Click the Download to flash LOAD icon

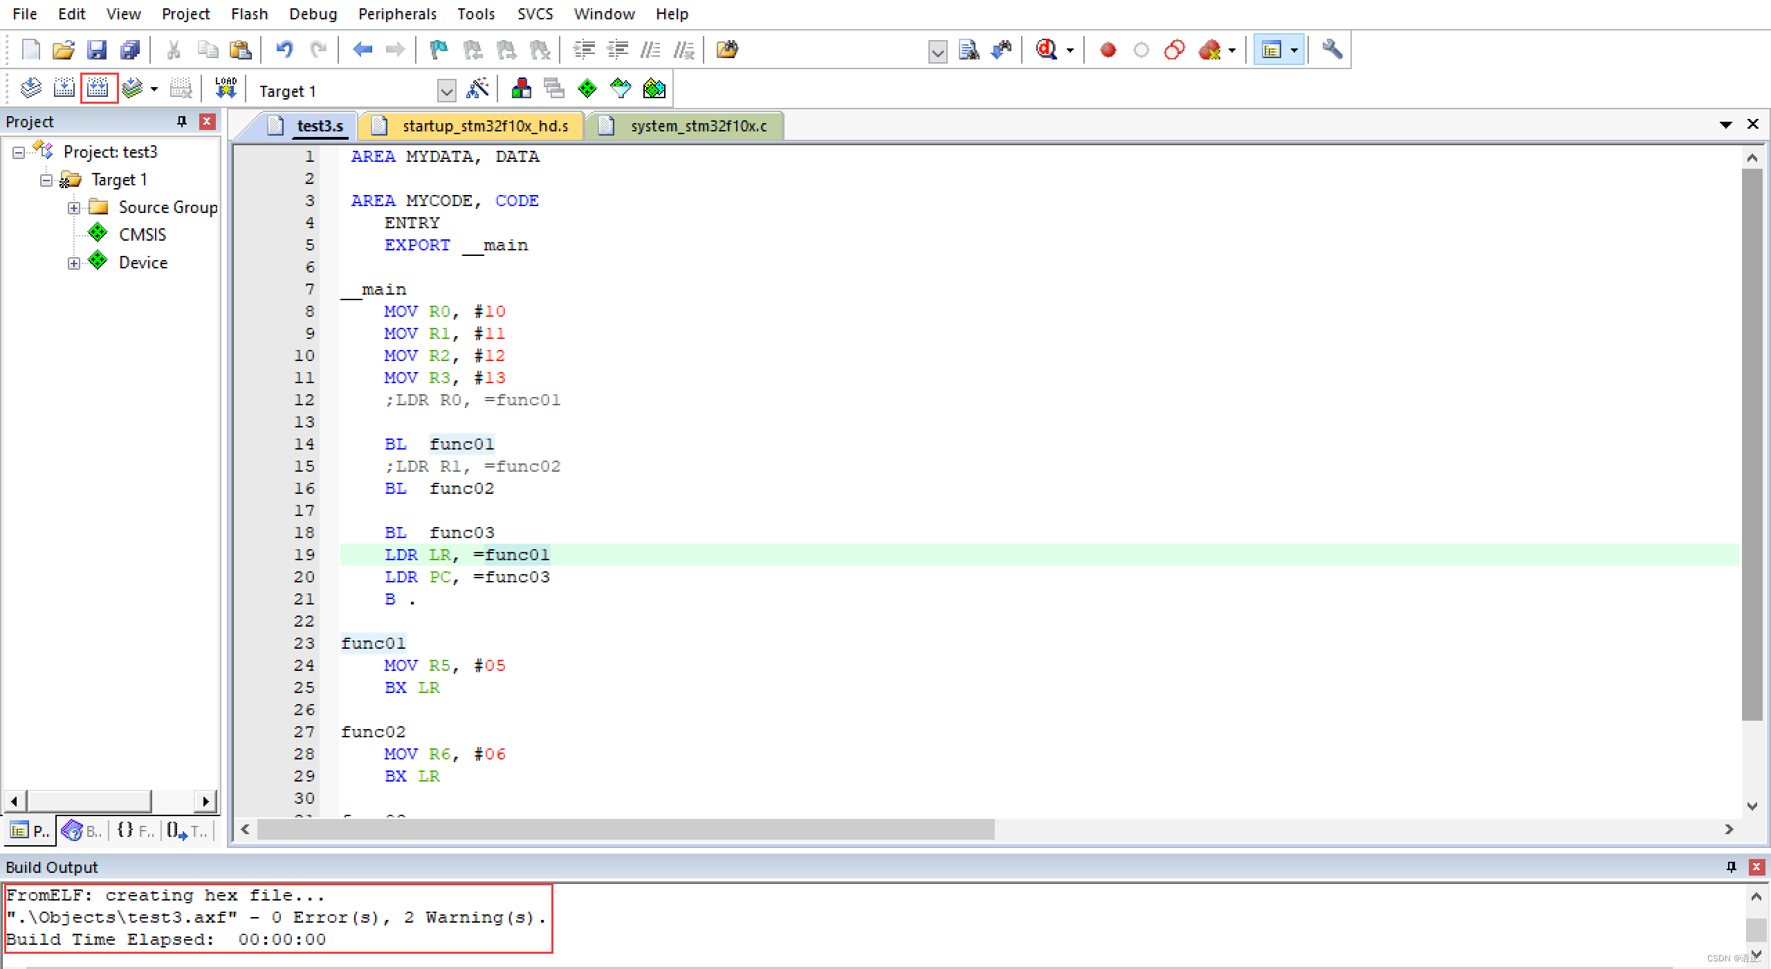[226, 89]
